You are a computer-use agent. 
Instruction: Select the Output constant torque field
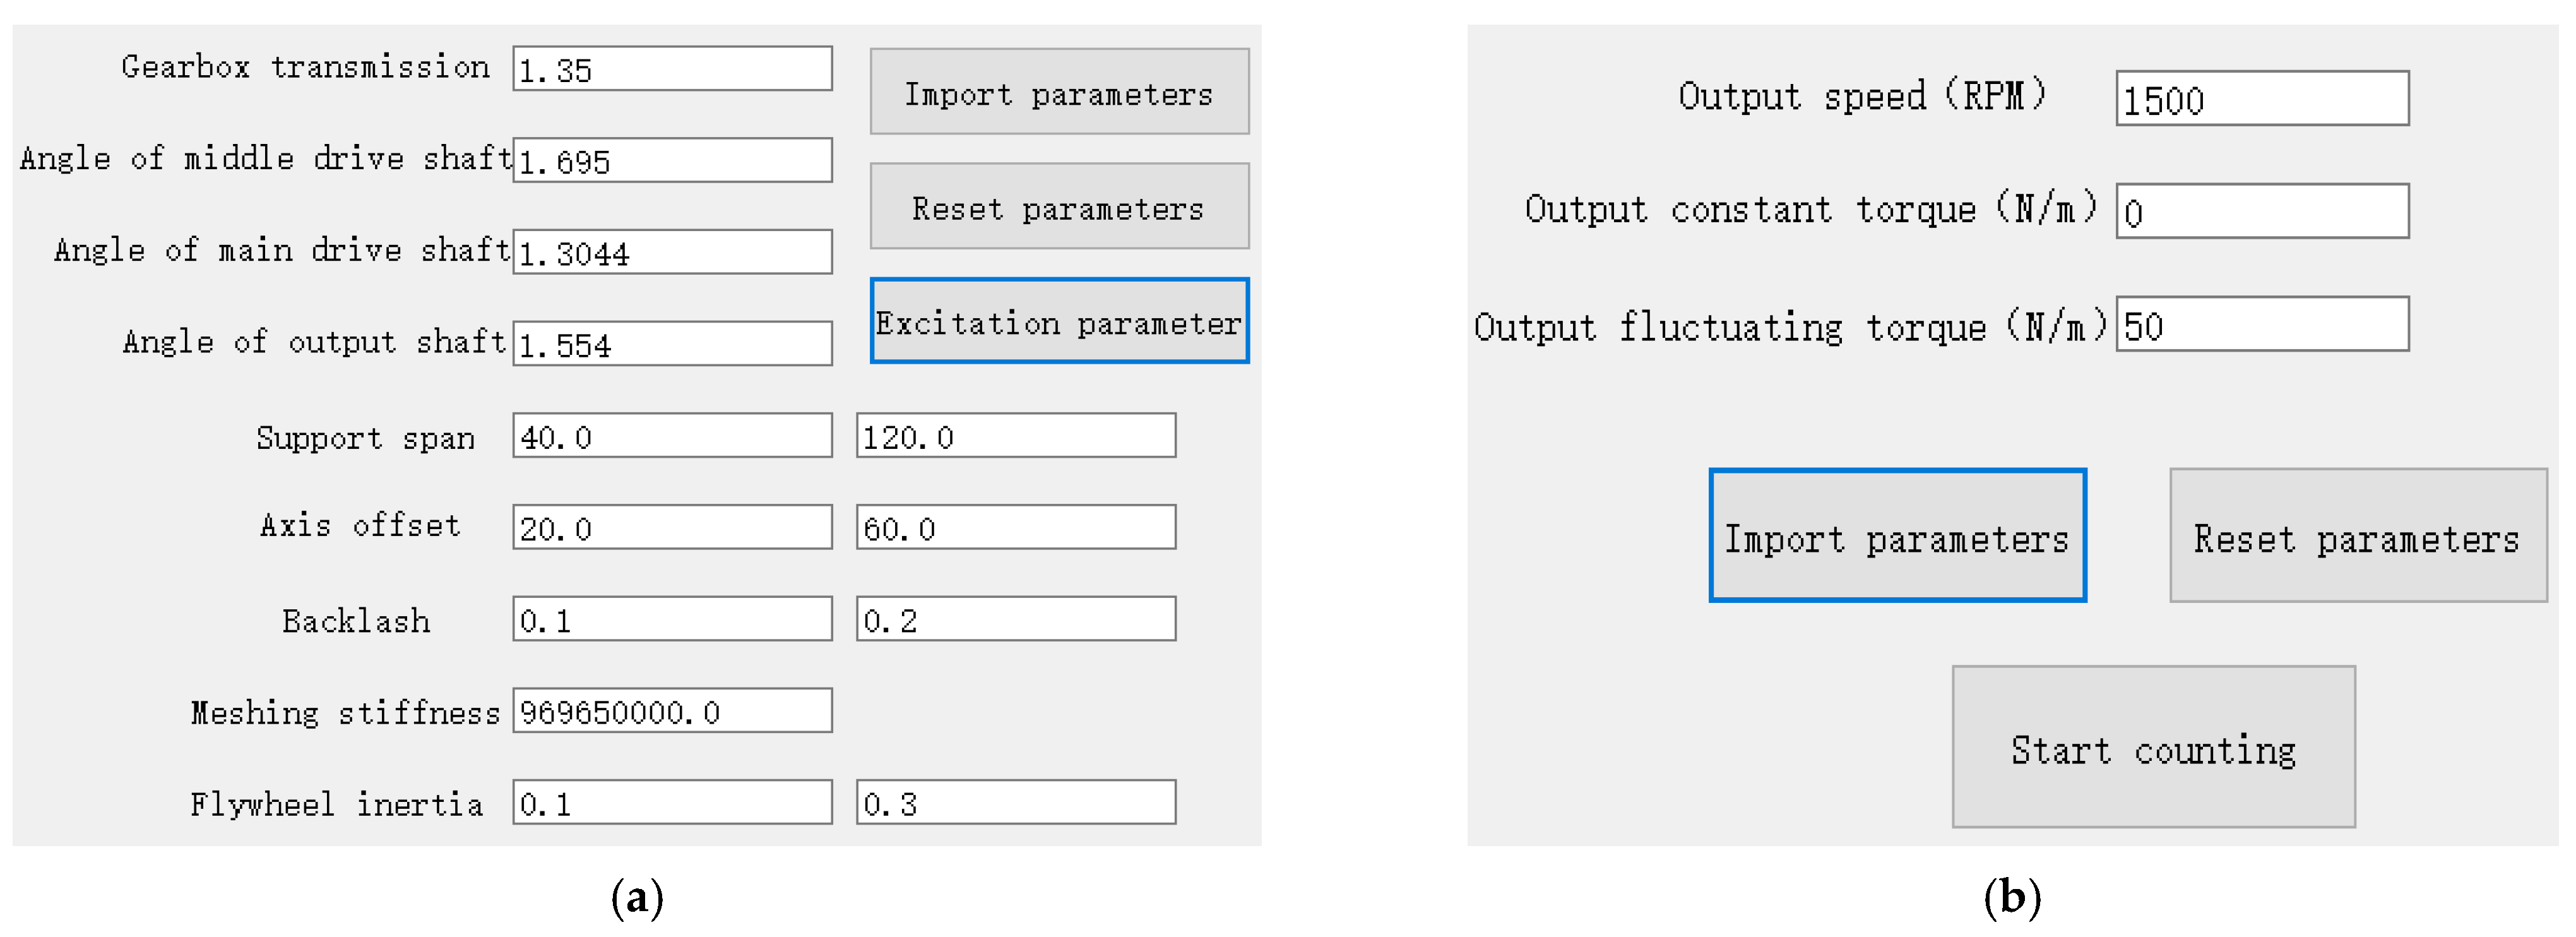[2261, 212]
